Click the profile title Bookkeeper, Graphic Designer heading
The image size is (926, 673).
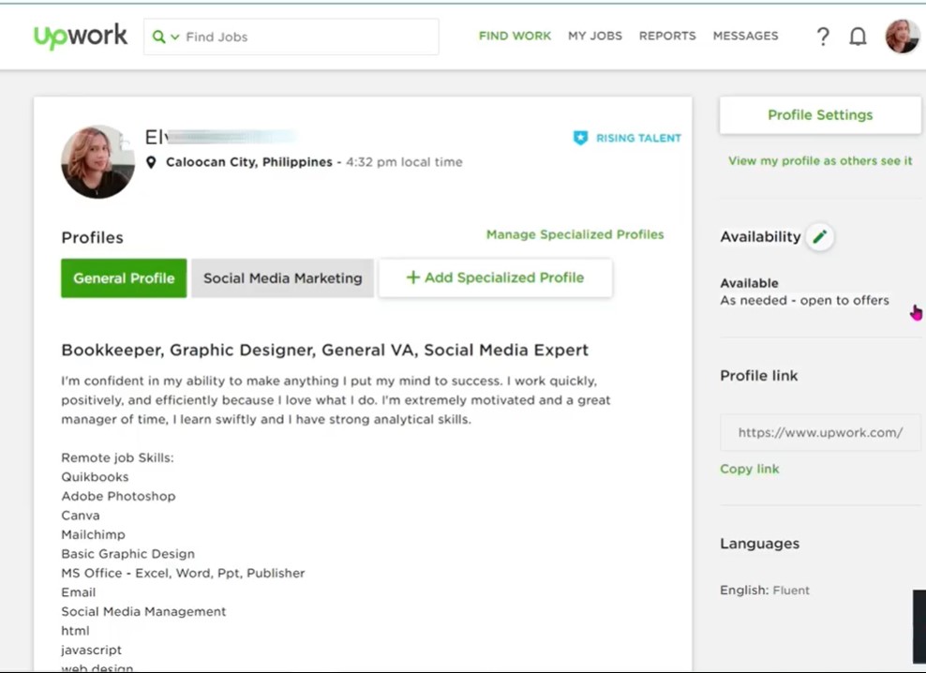[x=325, y=350]
